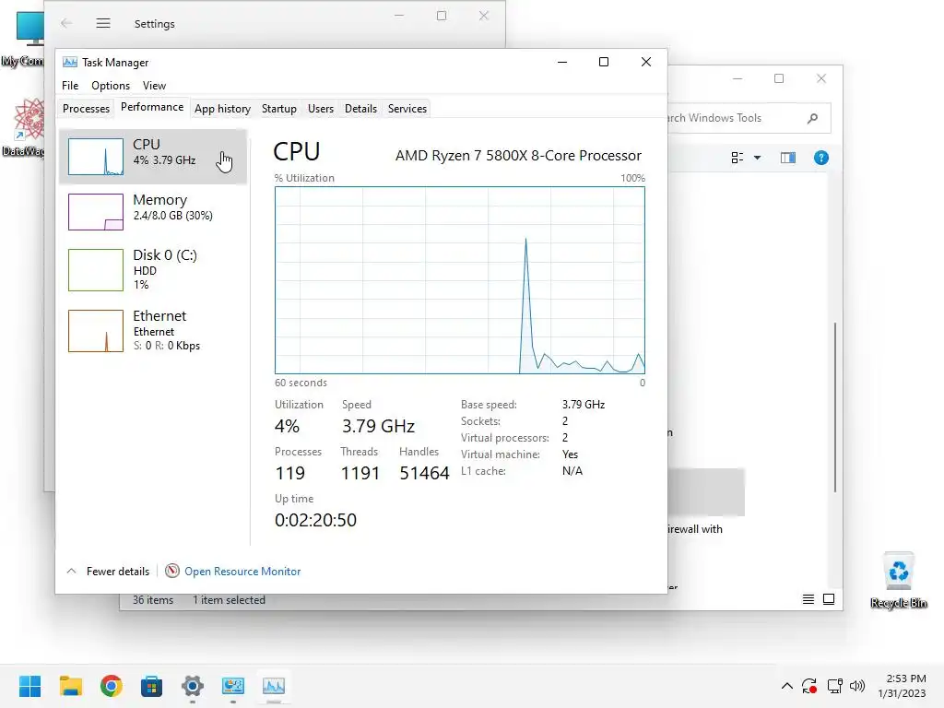
Task: Launch Google Chrome from the taskbar
Action: pyautogui.click(x=112, y=686)
